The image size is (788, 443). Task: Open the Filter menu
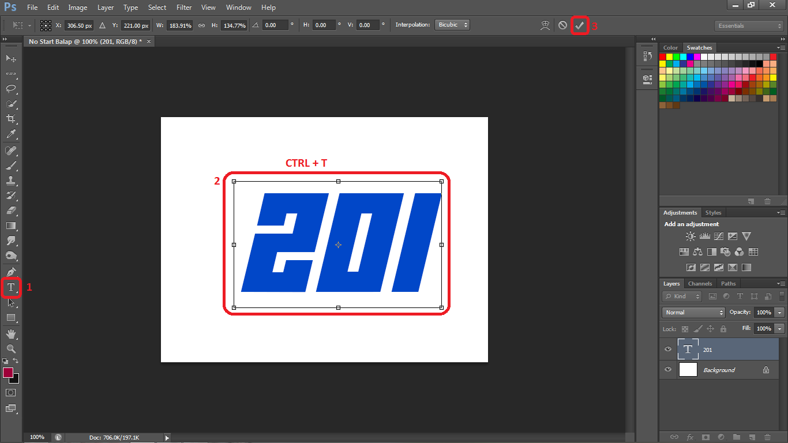coord(184,7)
